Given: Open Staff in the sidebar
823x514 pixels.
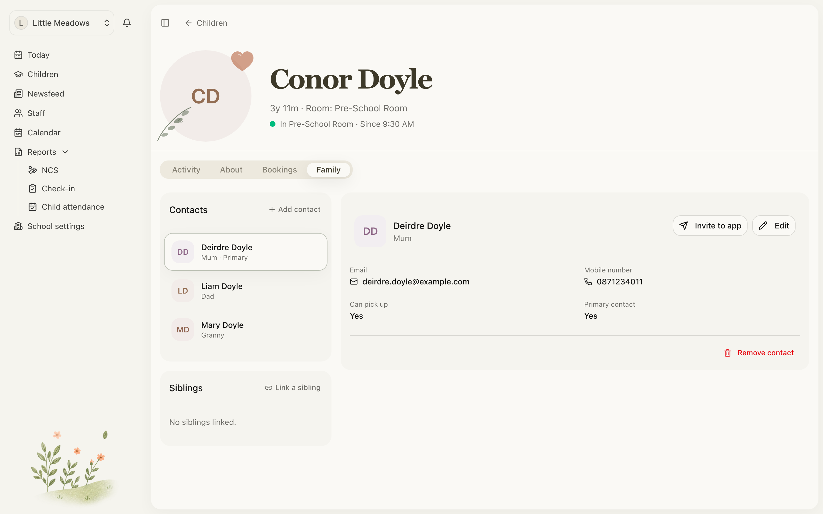Looking at the screenshot, I should (x=36, y=113).
